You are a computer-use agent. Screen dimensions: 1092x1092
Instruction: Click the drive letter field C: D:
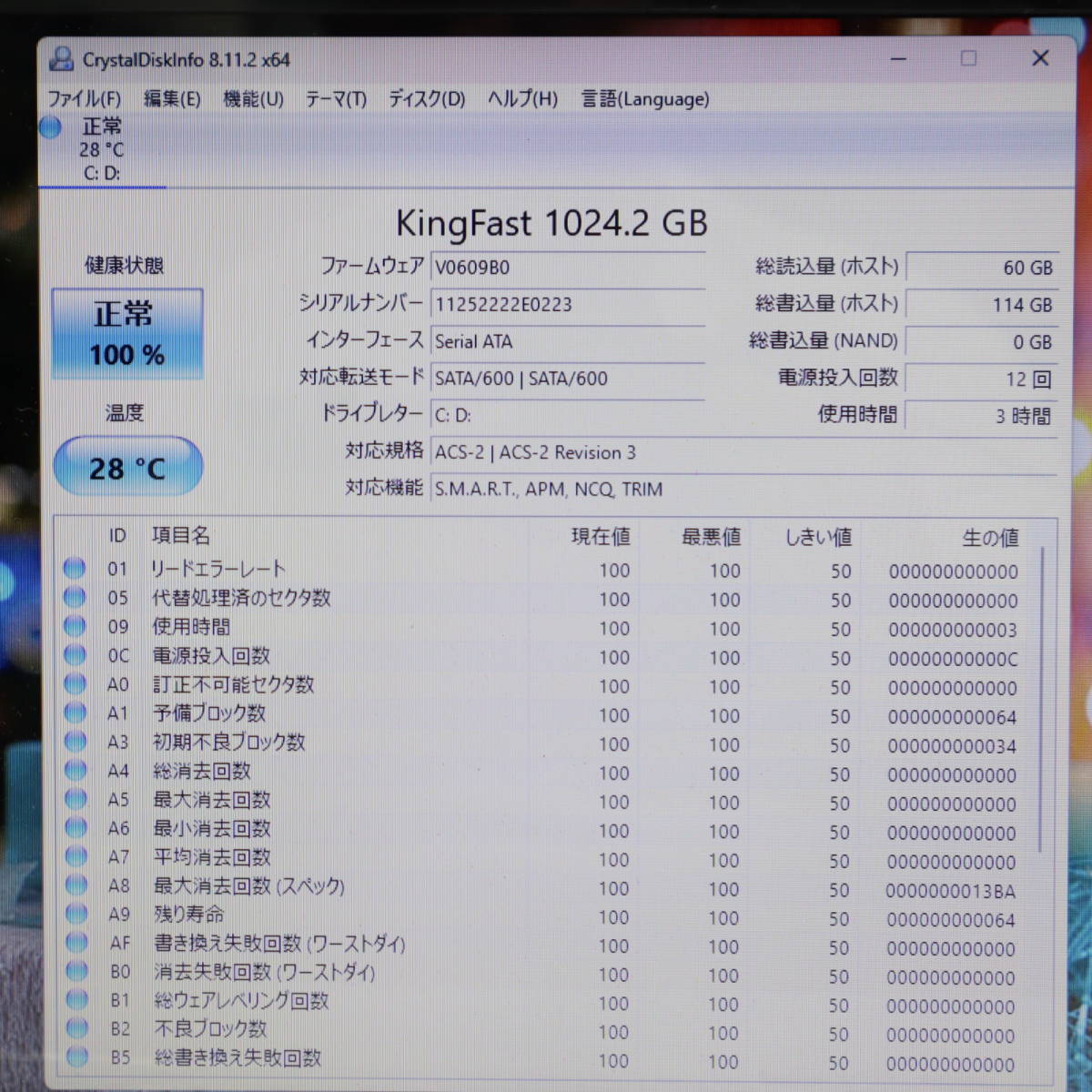567,415
